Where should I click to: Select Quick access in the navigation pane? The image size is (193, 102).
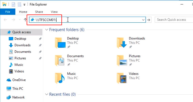[21, 32]
